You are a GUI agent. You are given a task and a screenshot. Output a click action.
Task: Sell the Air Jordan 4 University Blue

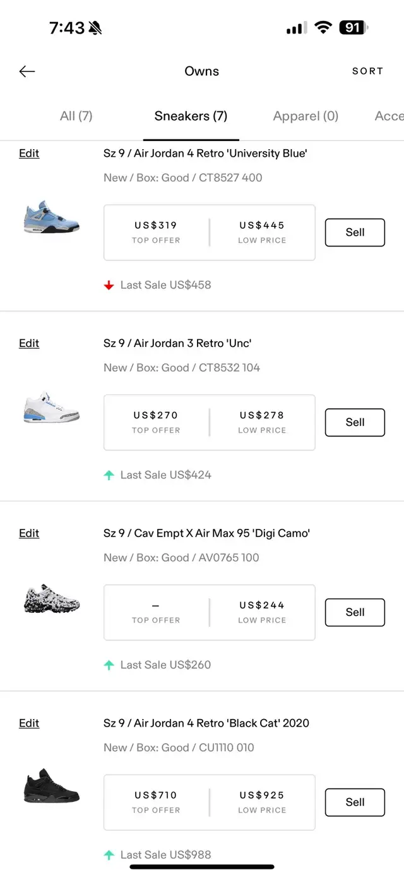click(355, 233)
